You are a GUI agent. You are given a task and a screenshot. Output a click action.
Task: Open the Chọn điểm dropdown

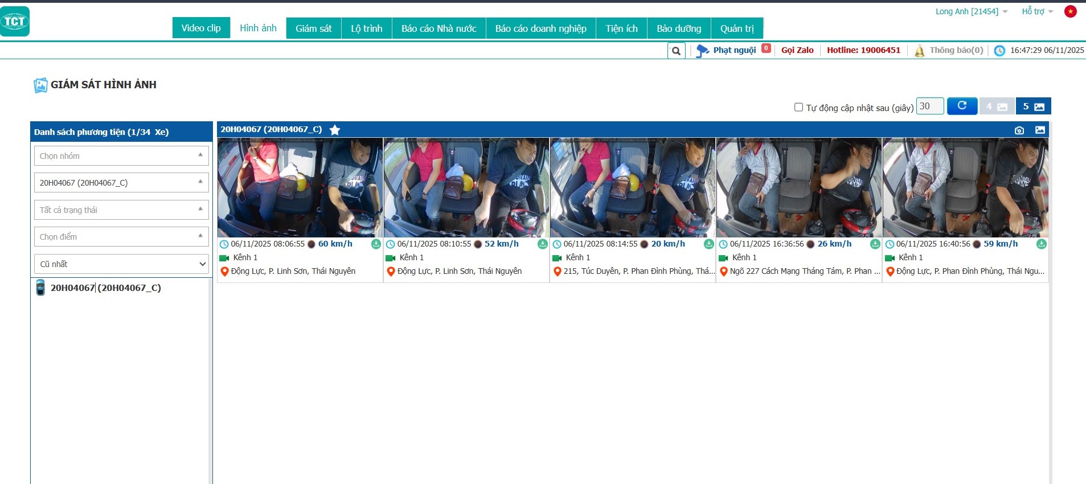pos(121,237)
